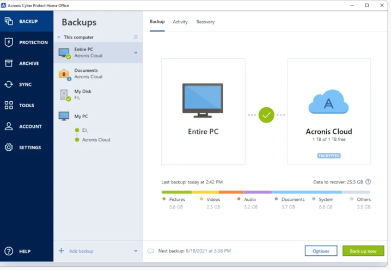Click the 1 TB of 1 TB free text
This screenshot has height=270, width=391.
[x=329, y=139]
